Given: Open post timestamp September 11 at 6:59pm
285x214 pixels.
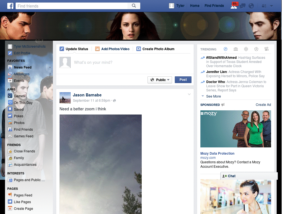Looking at the screenshot, I should coord(91,100).
